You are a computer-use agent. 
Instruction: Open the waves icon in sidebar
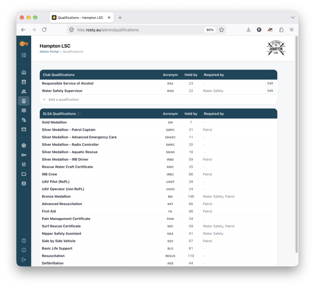(x=24, y=110)
